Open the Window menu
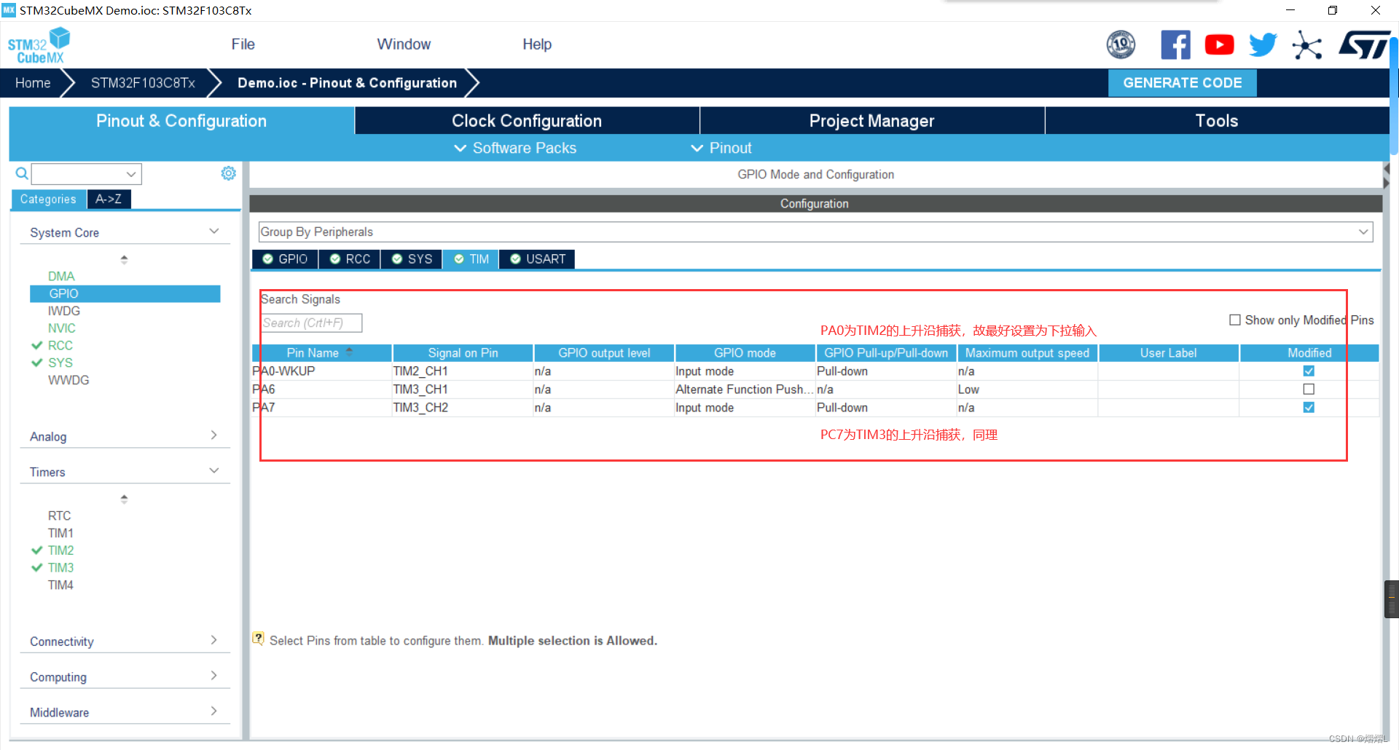Screen dimensions: 1399x750 [x=404, y=44]
